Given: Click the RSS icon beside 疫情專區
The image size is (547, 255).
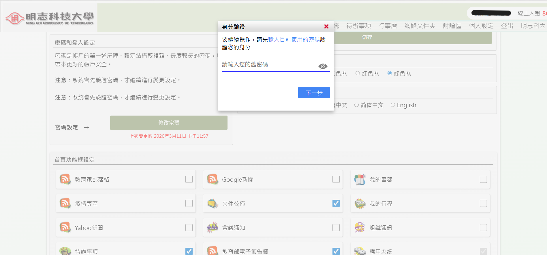Looking at the screenshot, I should (65, 203).
